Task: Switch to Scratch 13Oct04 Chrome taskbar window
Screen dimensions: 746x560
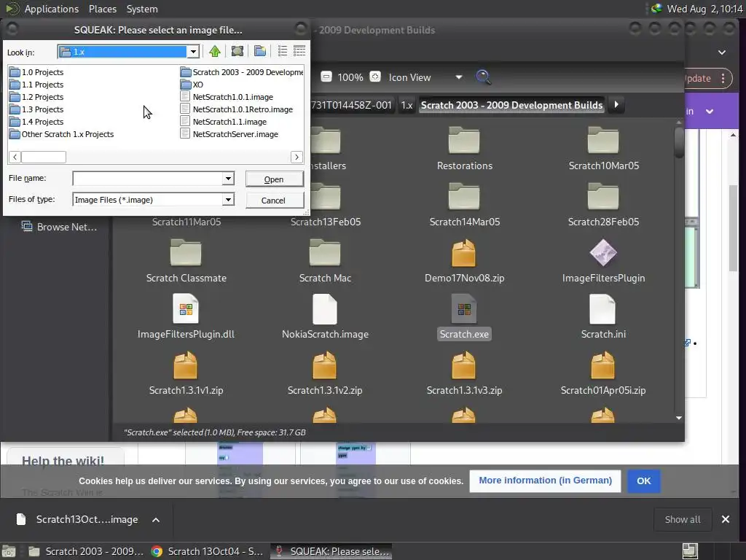Action: pos(207,551)
